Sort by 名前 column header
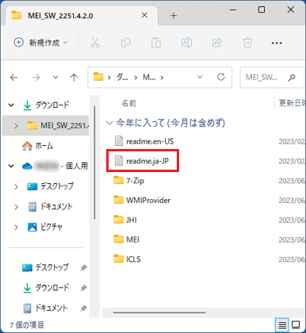 click(129, 103)
